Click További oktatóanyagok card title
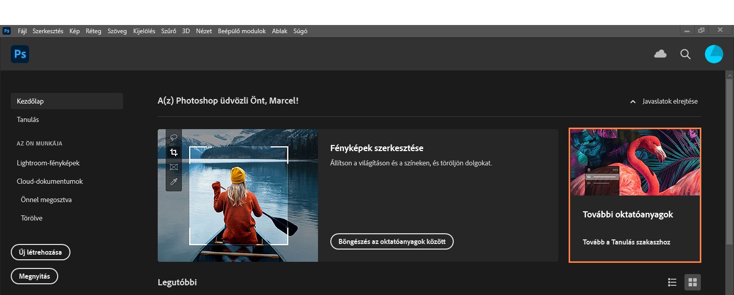The image size is (734, 295). 628,214
